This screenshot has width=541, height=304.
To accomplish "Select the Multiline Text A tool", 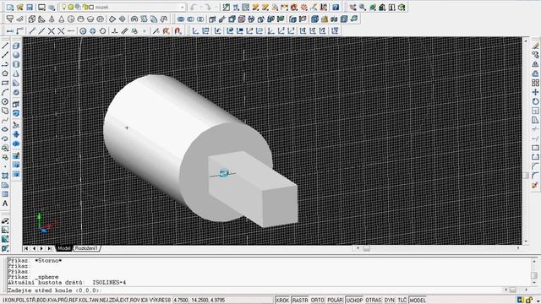I will point(5,204).
